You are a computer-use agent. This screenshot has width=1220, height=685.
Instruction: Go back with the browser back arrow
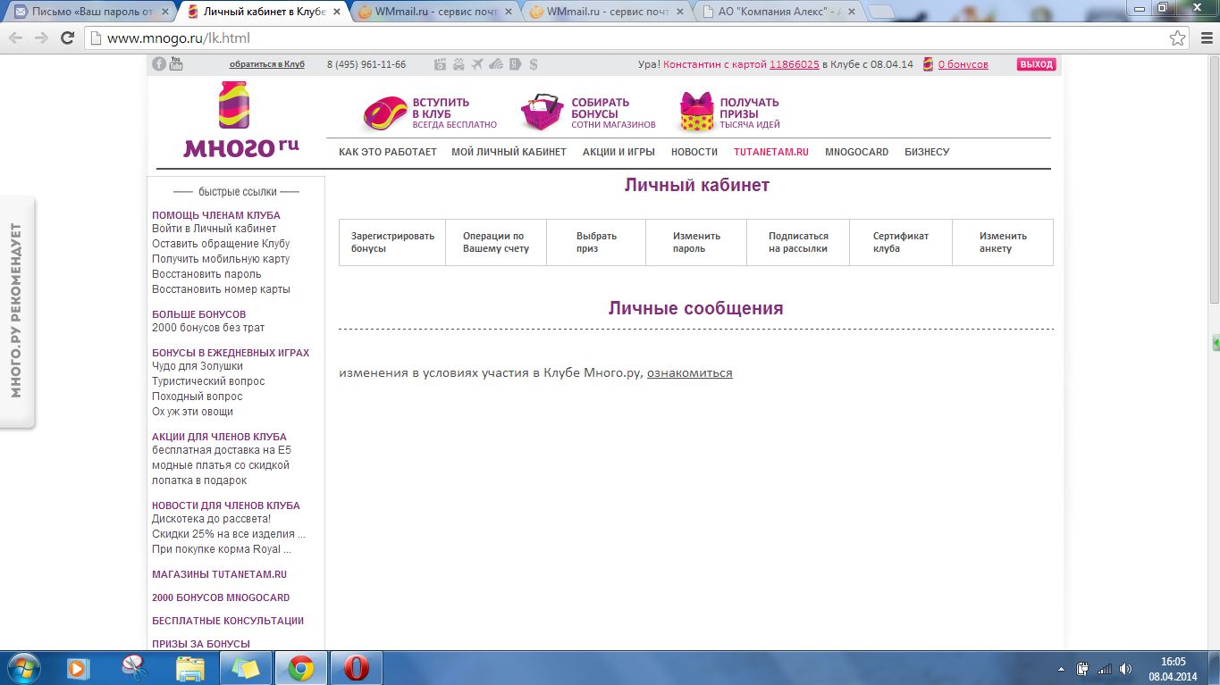point(16,38)
